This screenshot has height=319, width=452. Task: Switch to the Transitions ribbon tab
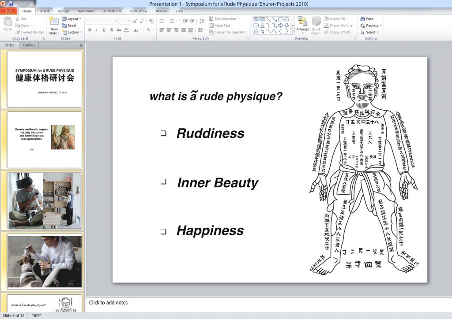86,11
